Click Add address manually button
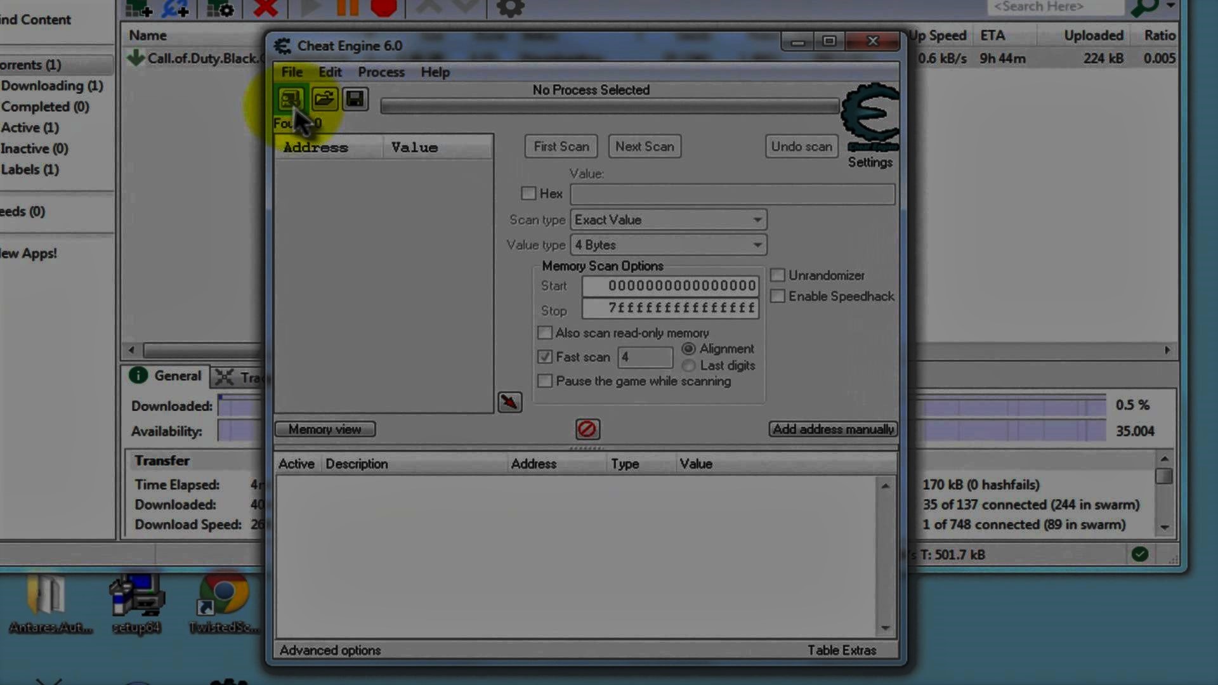This screenshot has width=1218, height=685. [833, 429]
